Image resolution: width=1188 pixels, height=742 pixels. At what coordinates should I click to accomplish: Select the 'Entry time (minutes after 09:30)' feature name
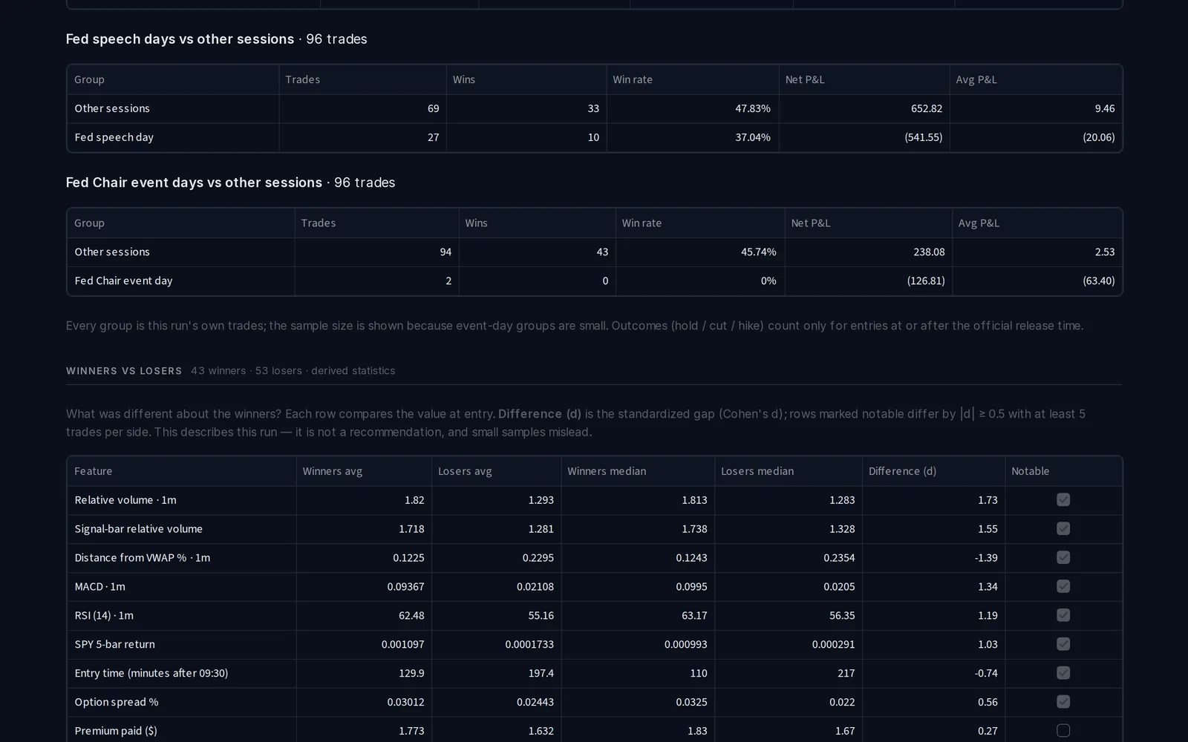tap(151, 673)
